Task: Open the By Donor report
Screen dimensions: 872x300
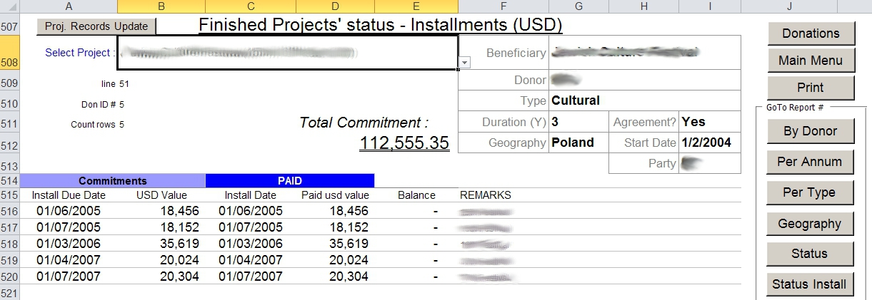Action: [809, 131]
